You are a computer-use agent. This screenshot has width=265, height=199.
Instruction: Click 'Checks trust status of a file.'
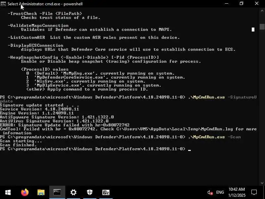tap(61, 18)
